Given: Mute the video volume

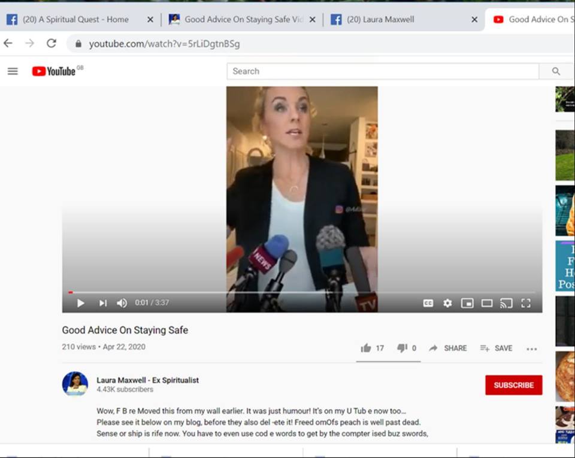Looking at the screenshot, I should (x=122, y=303).
